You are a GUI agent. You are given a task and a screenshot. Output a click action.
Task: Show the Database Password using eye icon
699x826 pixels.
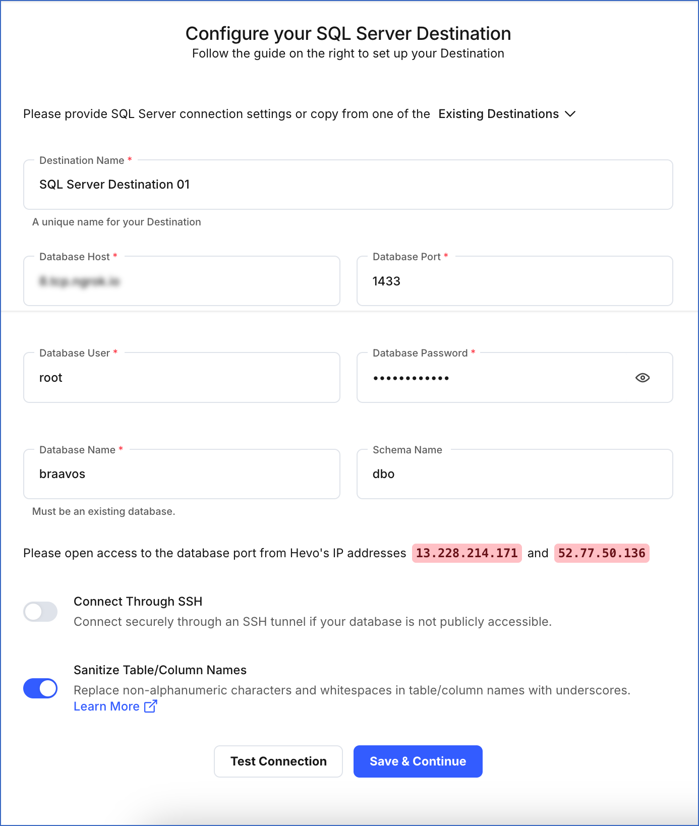click(x=643, y=377)
